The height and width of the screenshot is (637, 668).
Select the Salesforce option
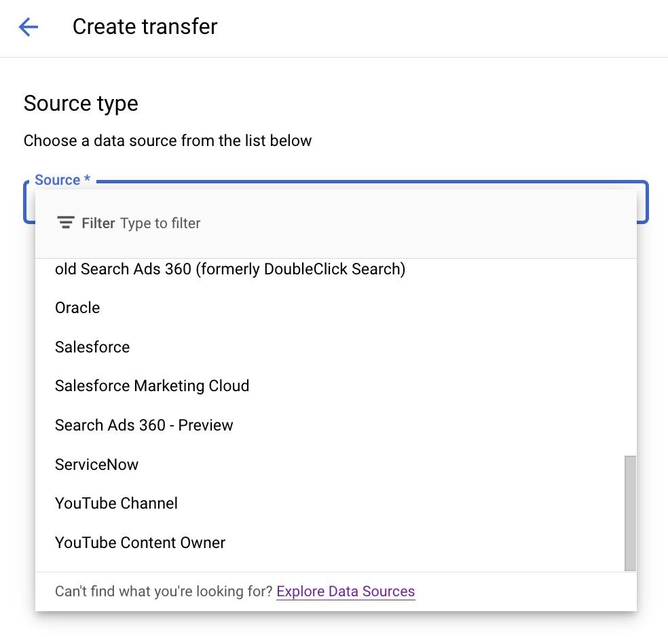point(336,347)
